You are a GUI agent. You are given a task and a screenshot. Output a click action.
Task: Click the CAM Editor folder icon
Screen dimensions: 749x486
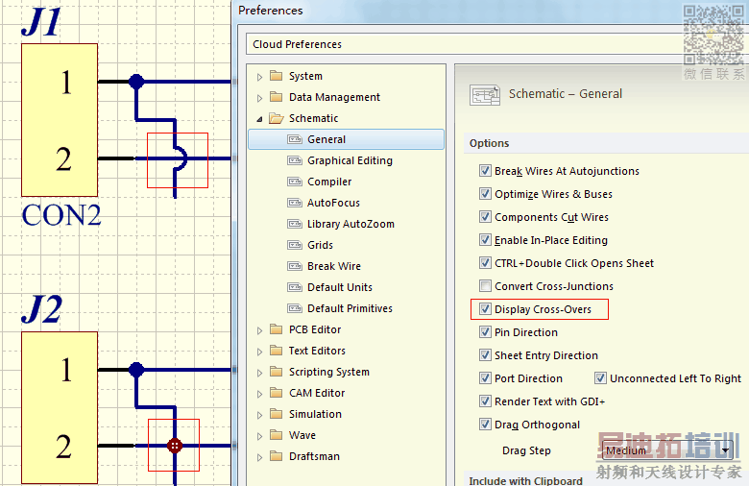(x=277, y=392)
